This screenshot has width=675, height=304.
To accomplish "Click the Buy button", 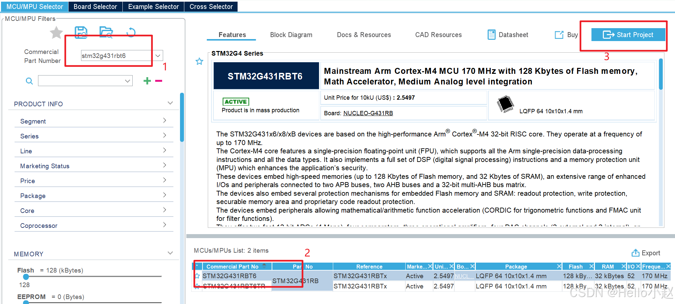I will point(566,35).
